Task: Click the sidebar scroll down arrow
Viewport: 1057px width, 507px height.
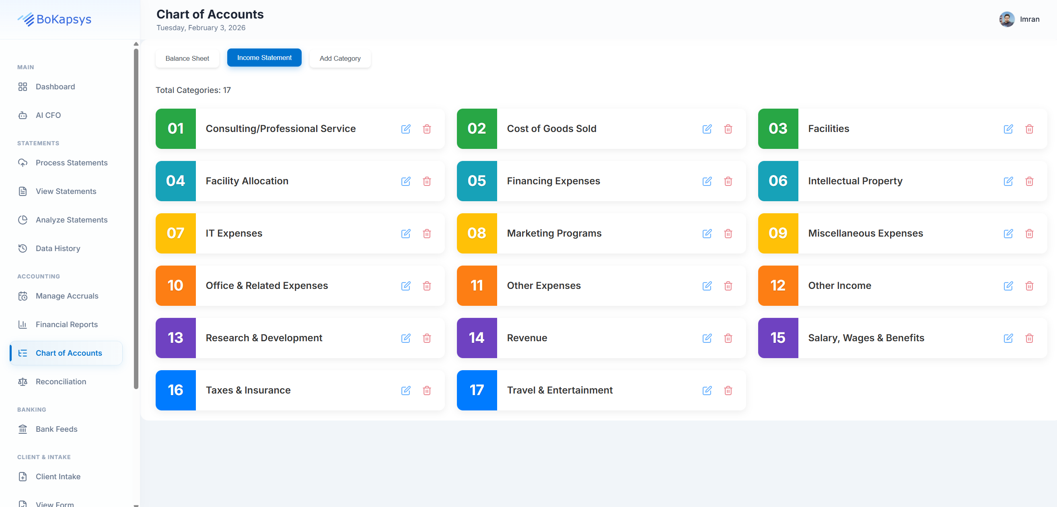Action: (x=136, y=505)
